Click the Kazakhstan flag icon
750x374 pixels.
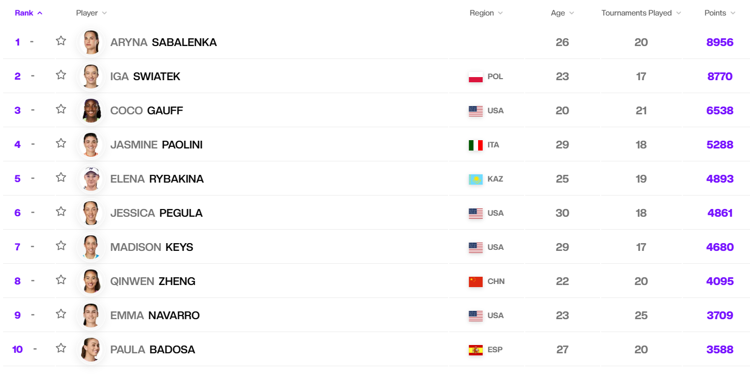[476, 179]
